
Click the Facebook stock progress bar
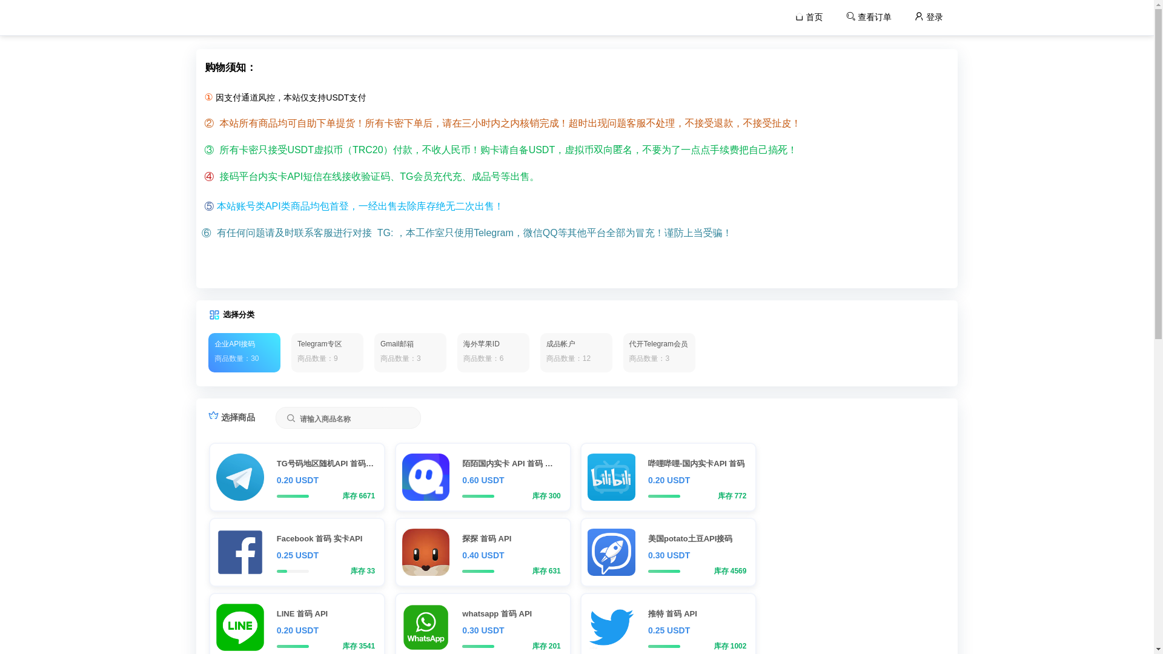(x=293, y=571)
